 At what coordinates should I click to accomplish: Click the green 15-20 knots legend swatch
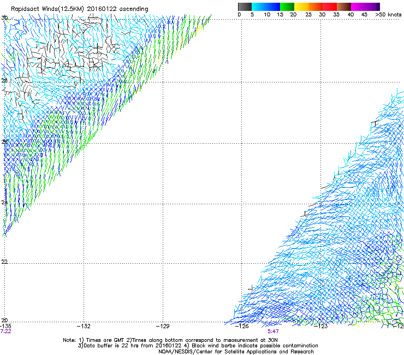[x=287, y=7]
